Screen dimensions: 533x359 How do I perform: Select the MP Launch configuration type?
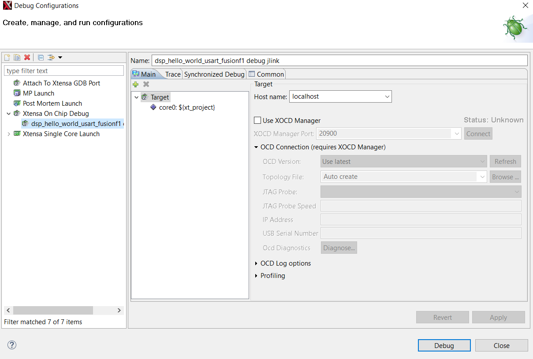[38, 93]
